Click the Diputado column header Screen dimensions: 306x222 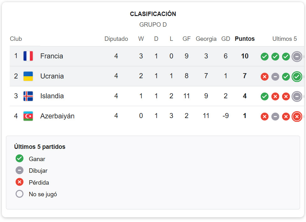pos(116,39)
